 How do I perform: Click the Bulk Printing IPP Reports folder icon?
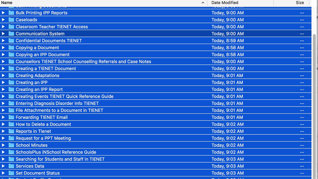click(x=11, y=13)
